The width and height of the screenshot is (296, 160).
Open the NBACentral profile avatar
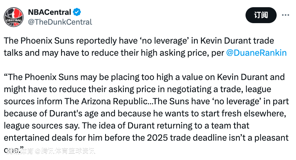14,17
